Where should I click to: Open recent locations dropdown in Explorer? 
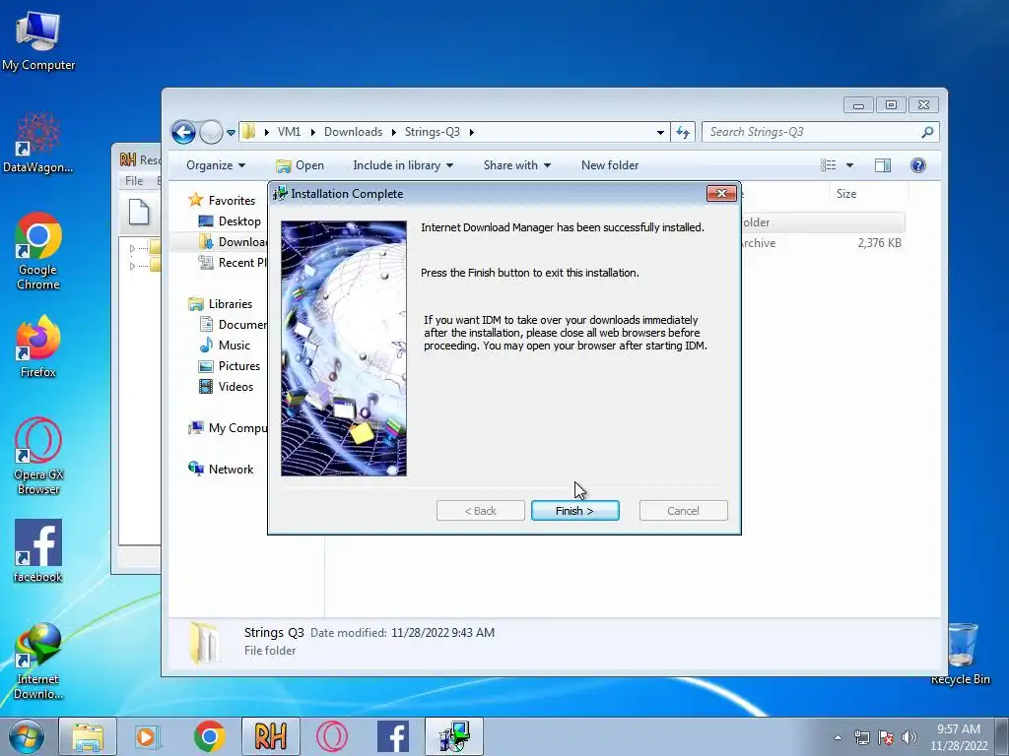click(231, 133)
